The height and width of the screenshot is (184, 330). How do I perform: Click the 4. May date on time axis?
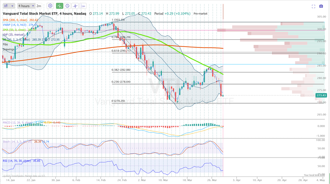(x=321, y=180)
